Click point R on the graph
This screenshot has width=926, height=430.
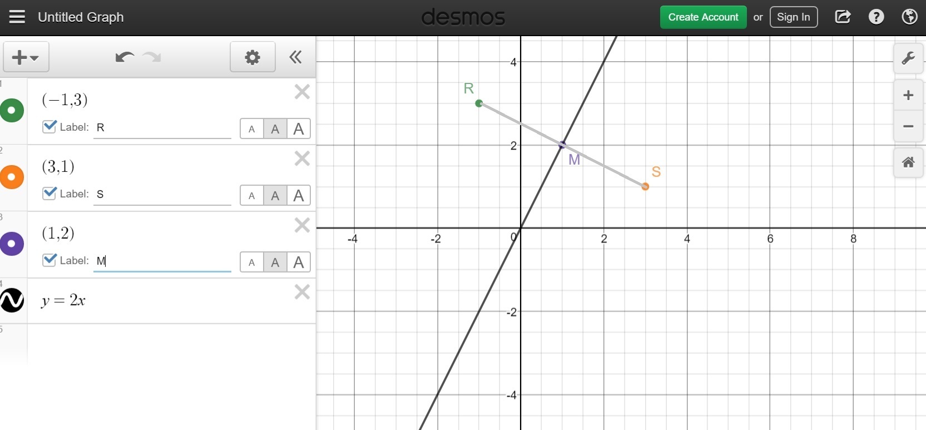coord(479,103)
